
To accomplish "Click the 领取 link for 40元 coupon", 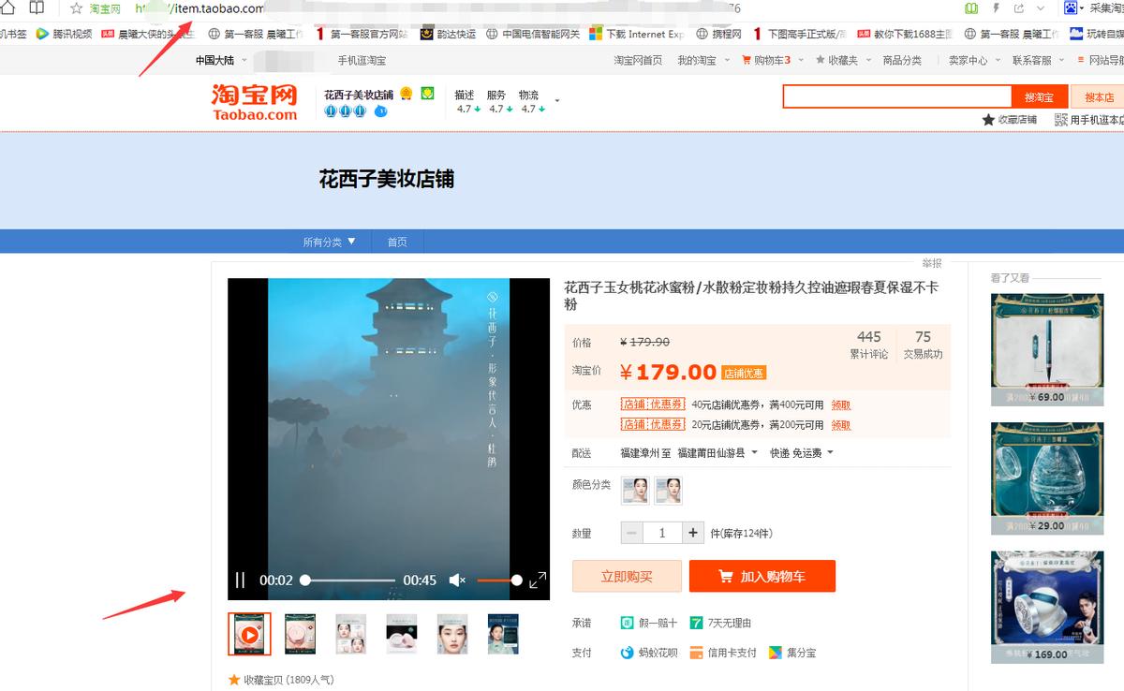I will tap(840, 404).
